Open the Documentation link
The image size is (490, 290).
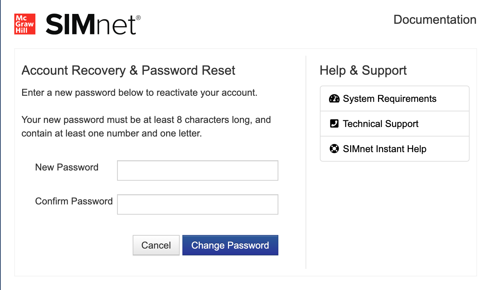click(435, 20)
